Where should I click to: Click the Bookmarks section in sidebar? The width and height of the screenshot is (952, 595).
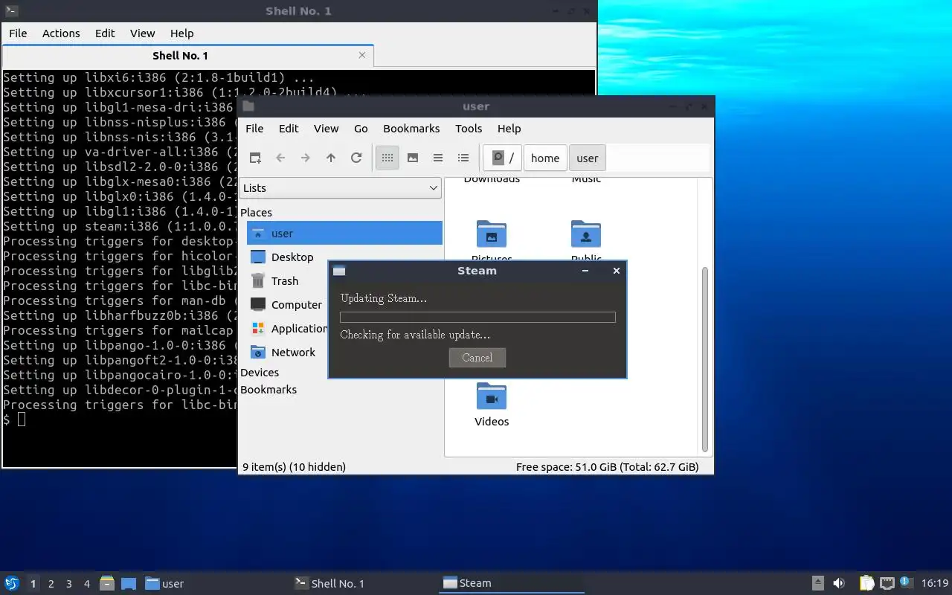(268, 390)
